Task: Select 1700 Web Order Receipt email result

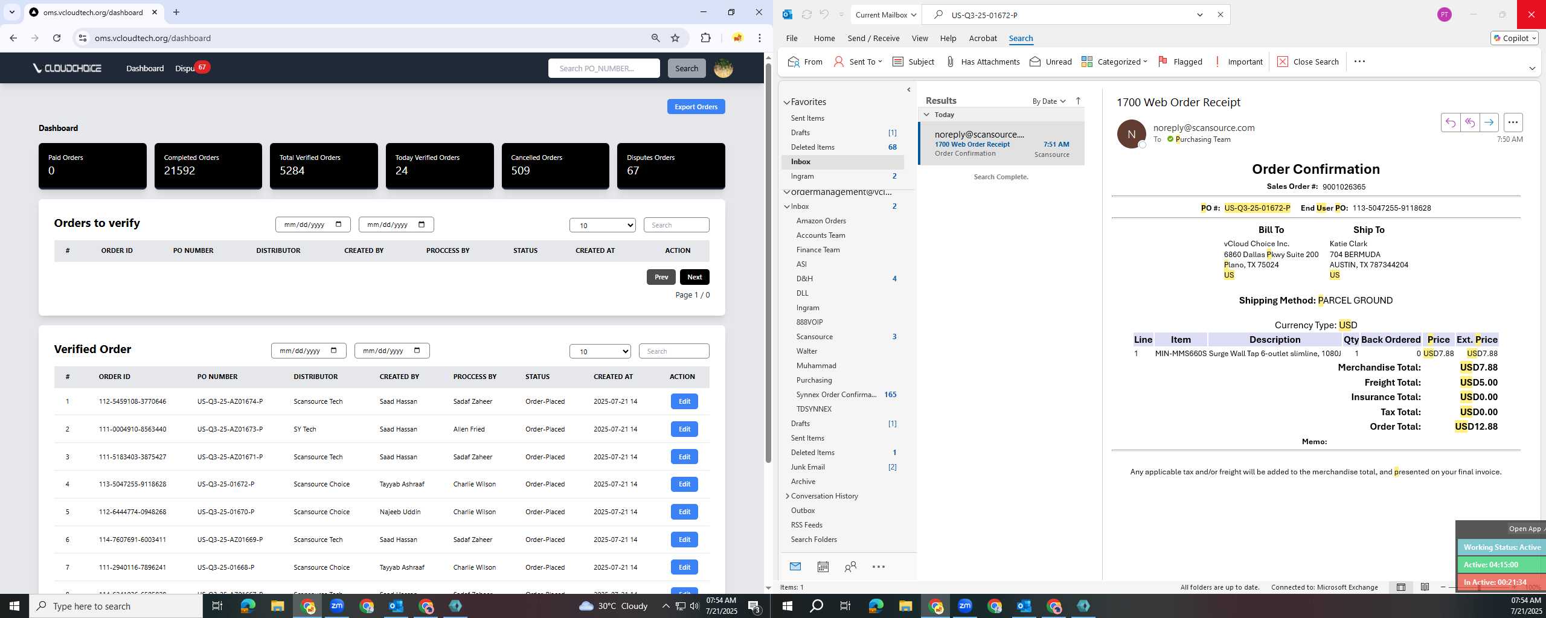Action: [1001, 144]
